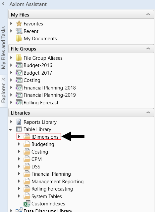This screenshot has height=212, width=155.
Task: Click the Libraries section header
Action: click(x=81, y=113)
